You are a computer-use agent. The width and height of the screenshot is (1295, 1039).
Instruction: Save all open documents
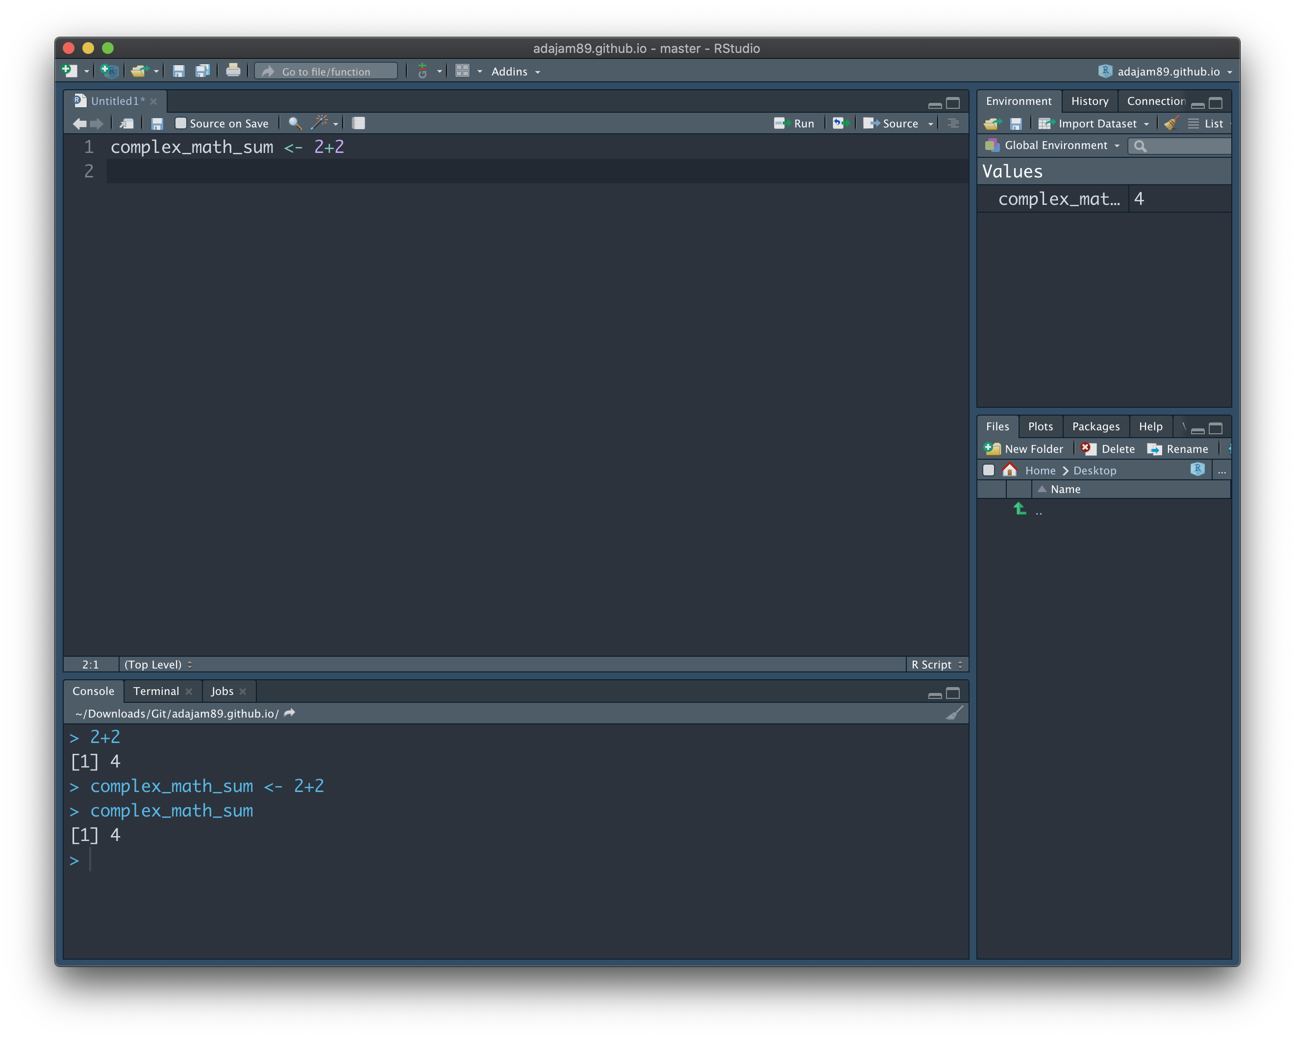pos(203,72)
